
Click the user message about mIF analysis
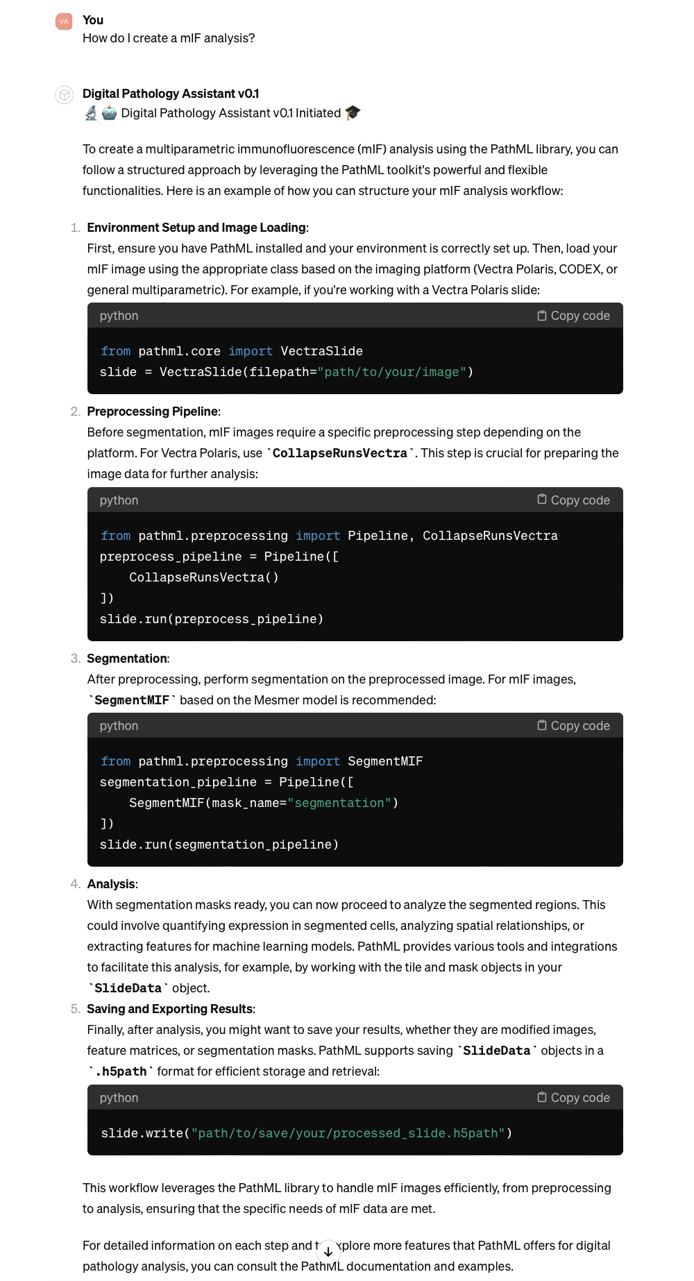tap(169, 38)
